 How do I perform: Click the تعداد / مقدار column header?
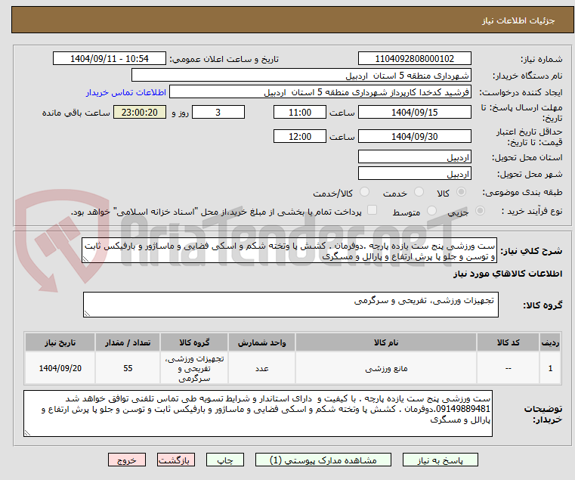click(x=128, y=342)
